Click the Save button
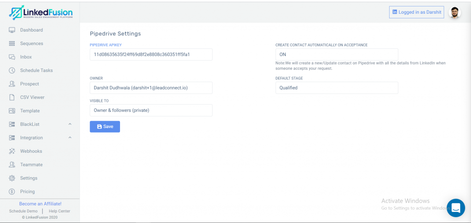 (105, 127)
